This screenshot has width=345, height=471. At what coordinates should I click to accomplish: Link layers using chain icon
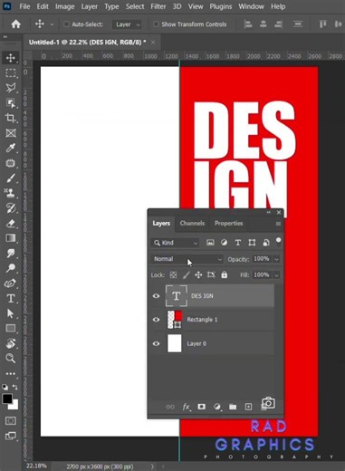[x=170, y=407]
